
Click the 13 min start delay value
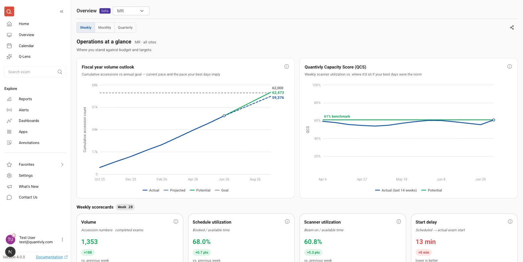pos(426,242)
